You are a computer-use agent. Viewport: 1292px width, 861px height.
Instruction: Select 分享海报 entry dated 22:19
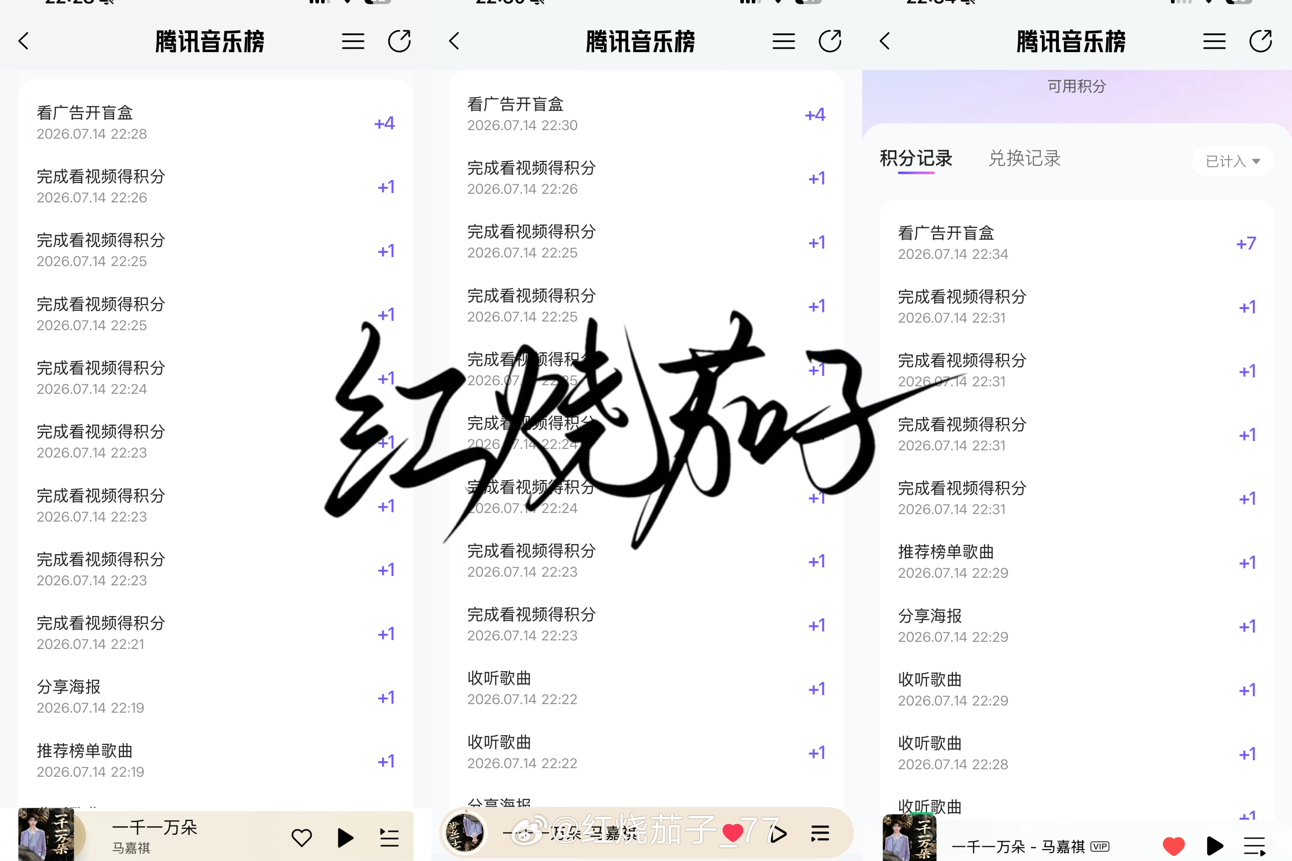tap(215, 697)
